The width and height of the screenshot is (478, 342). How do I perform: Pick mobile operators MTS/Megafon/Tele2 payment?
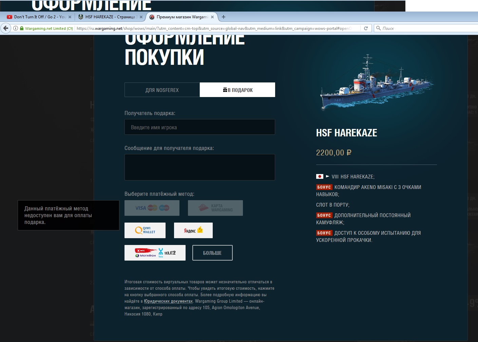point(155,253)
